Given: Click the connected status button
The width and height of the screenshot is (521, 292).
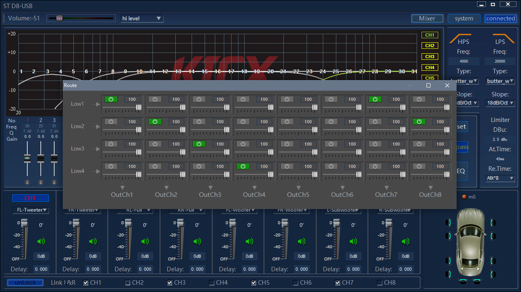Looking at the screenshot, I should coord(501,18).
